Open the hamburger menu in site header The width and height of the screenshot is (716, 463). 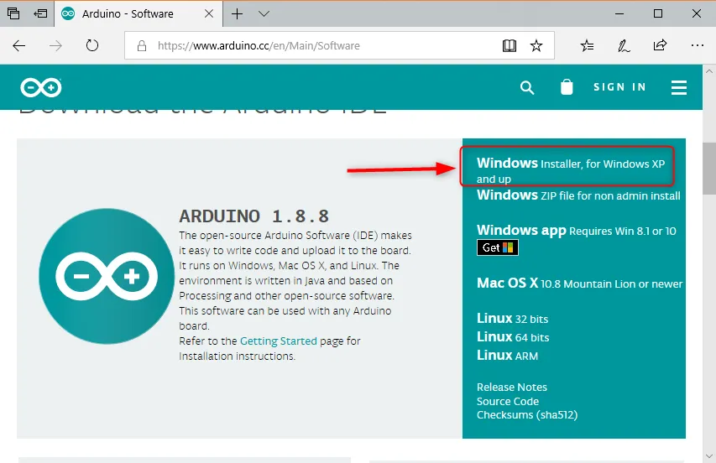point(678,87)
